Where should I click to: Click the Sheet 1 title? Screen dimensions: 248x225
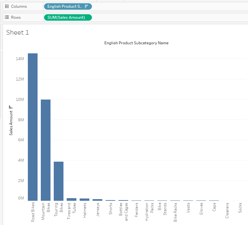pyautogui.click(x=17, y=32)
